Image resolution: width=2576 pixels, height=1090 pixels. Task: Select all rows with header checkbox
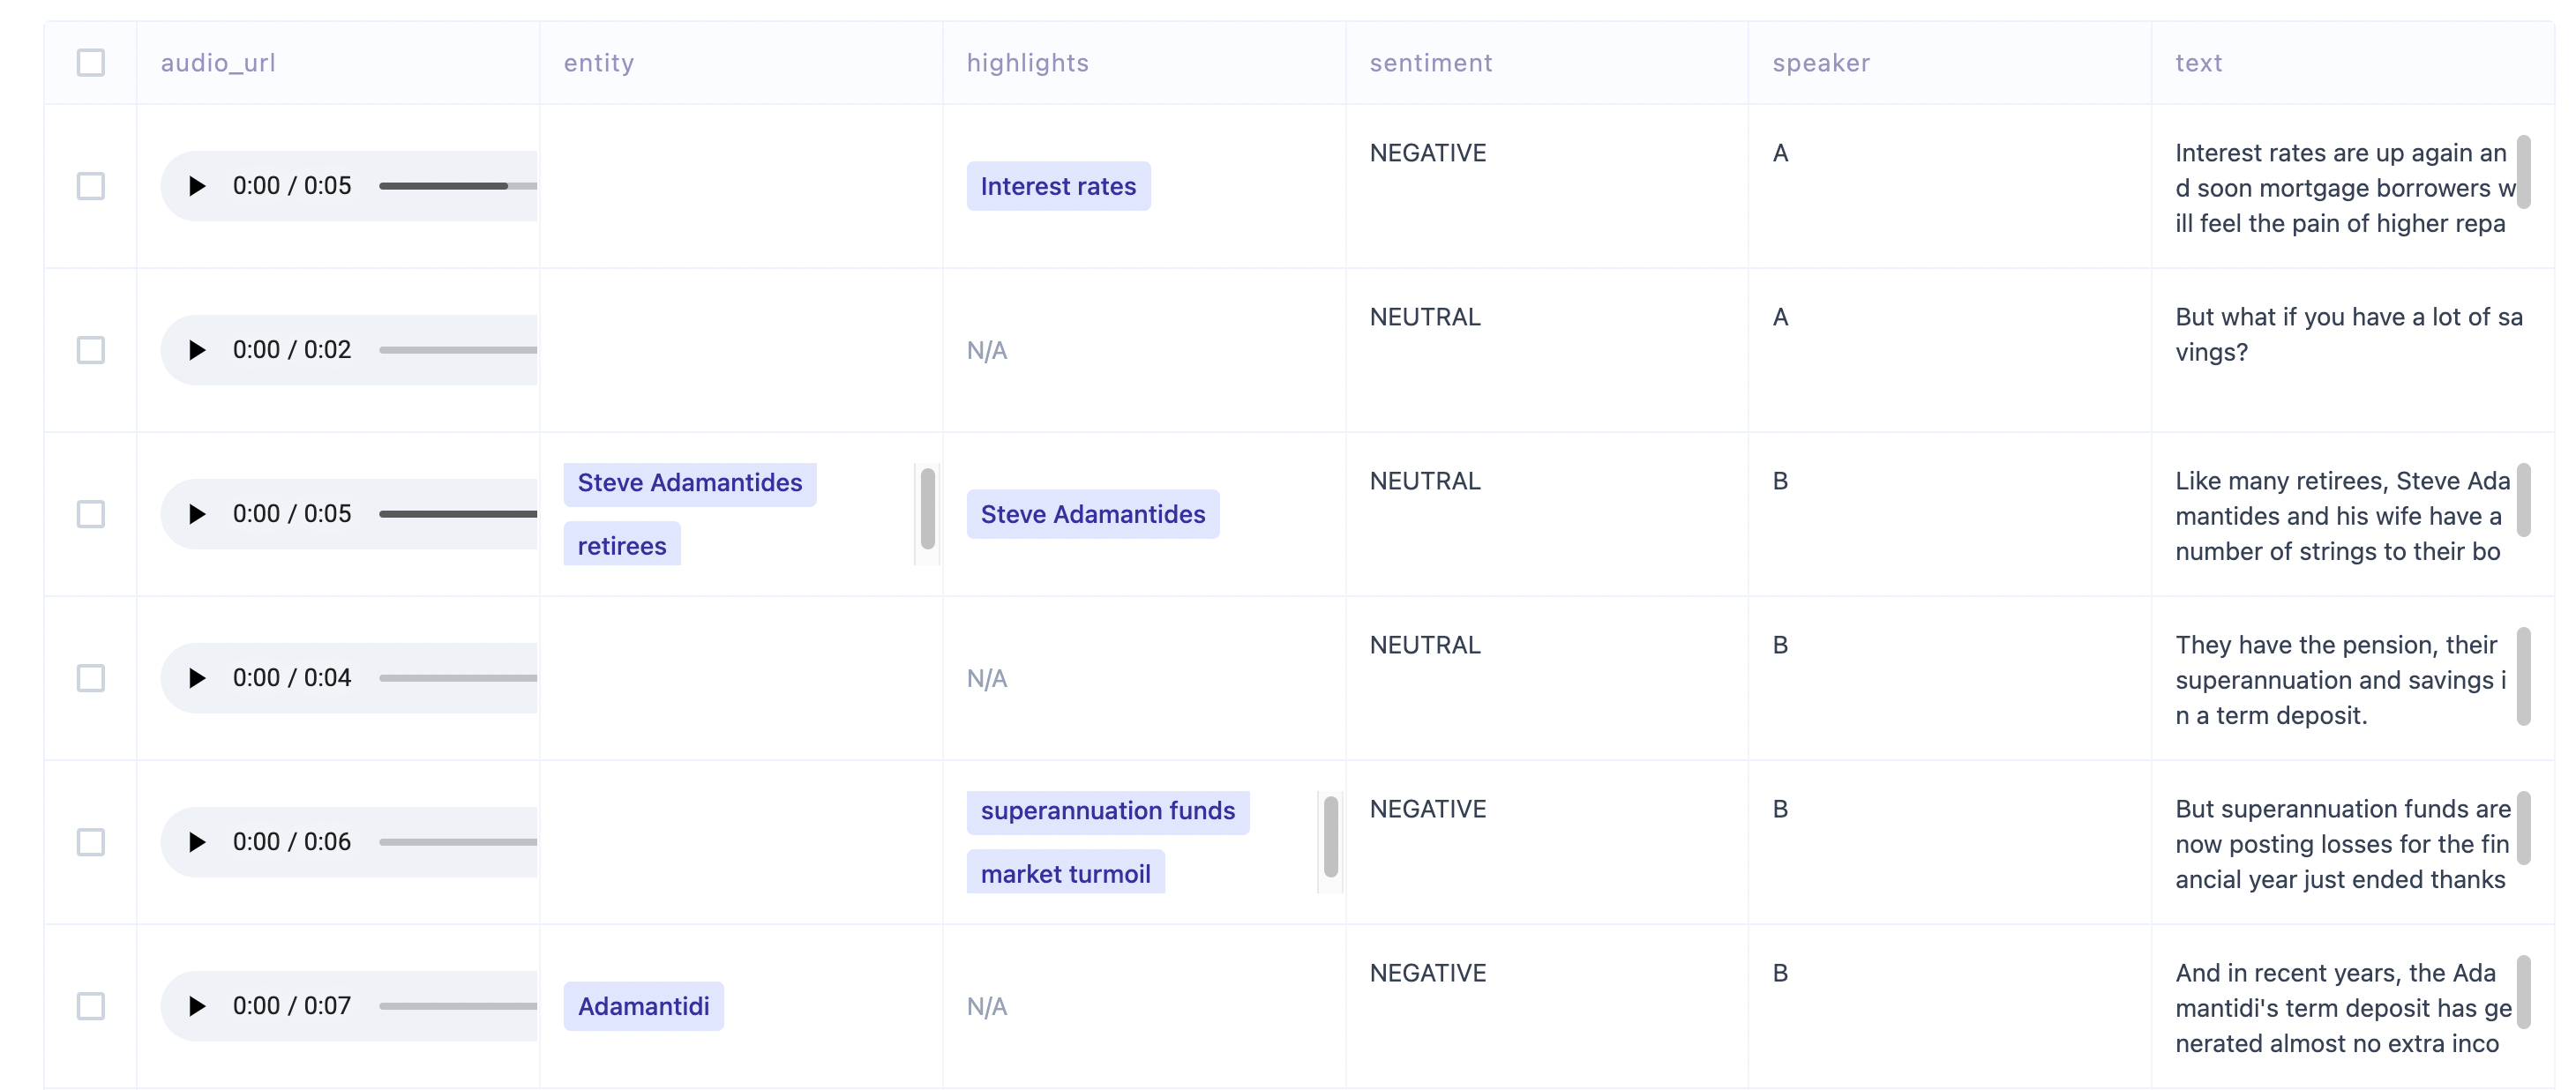pyautogui.click(x=91, y=63)
